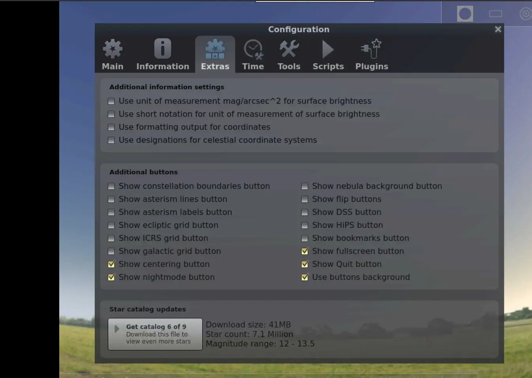Close the Configuration dialog
Screen dimensions: 532x378
point(498,29)
